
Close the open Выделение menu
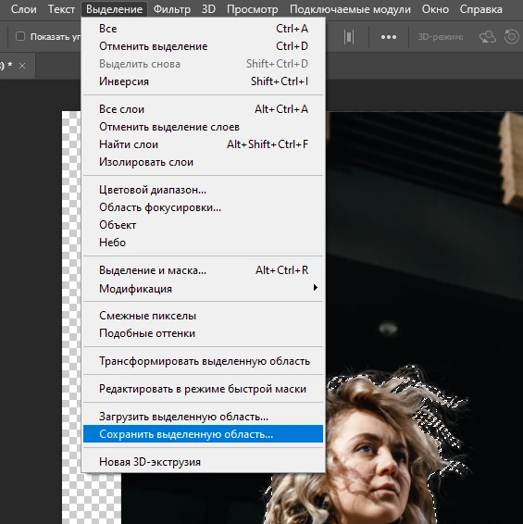(114, 9)
